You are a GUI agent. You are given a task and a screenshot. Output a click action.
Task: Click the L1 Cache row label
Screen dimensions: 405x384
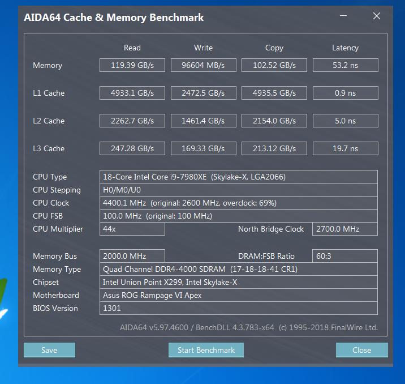49,93
